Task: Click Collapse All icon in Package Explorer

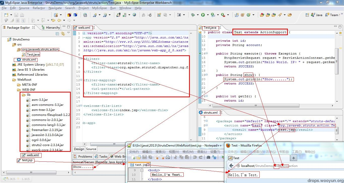Action: [57, 34]
